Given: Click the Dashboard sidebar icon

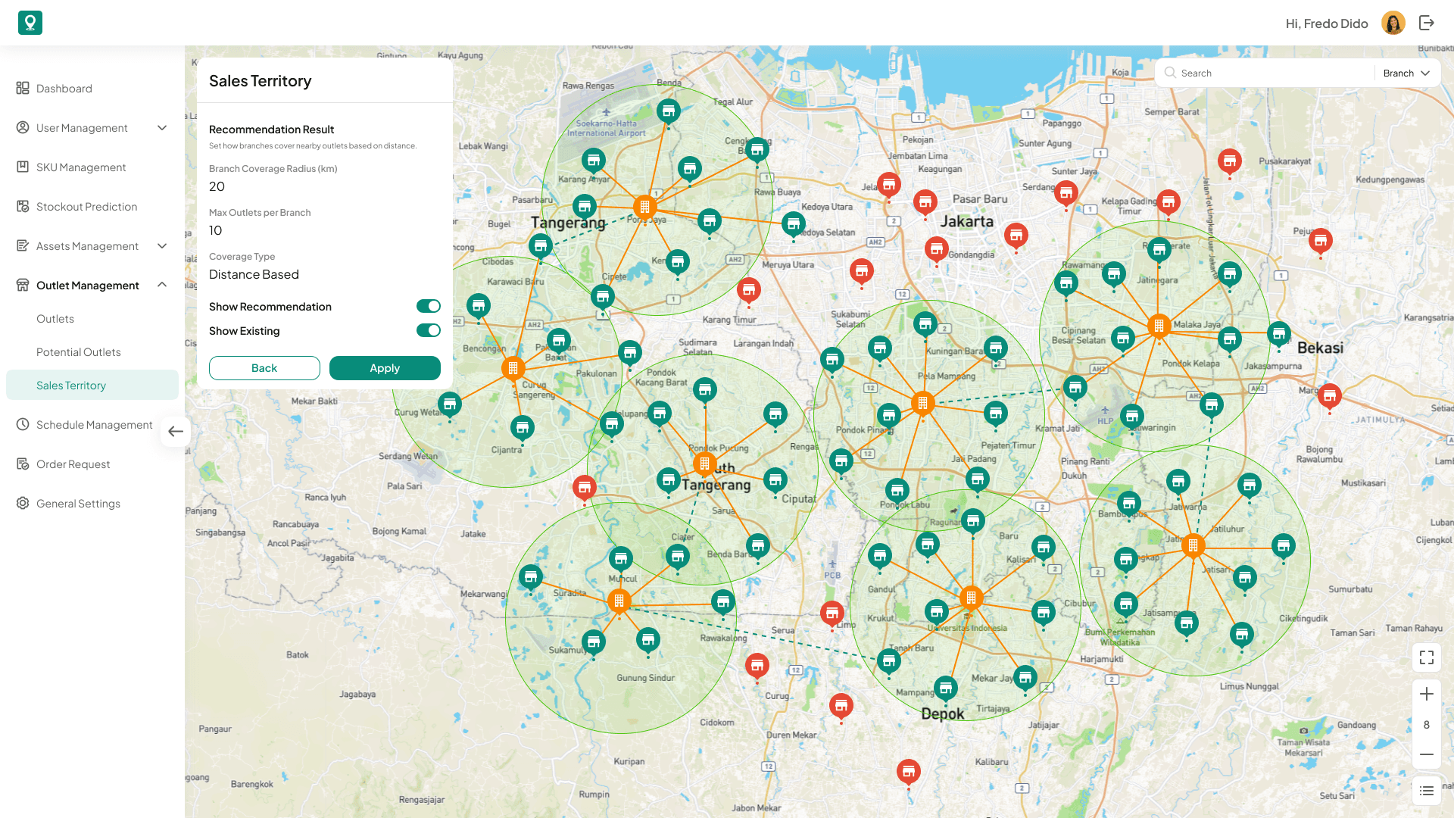Looking at the screenshot, I should 23,89.
